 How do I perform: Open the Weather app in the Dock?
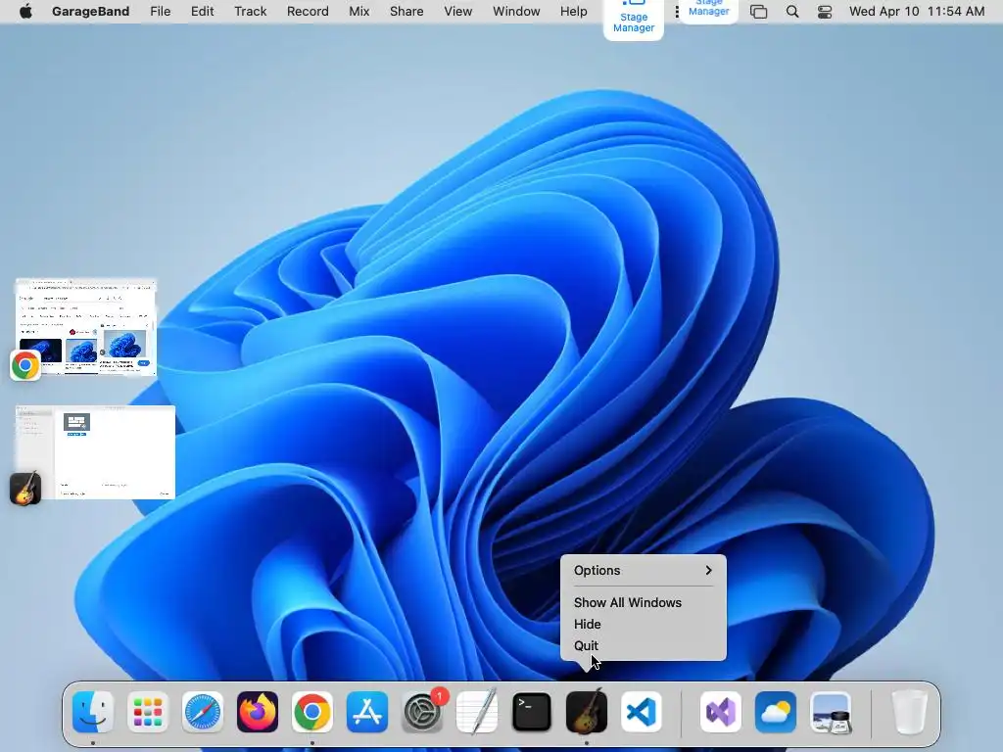pos(776,712)
